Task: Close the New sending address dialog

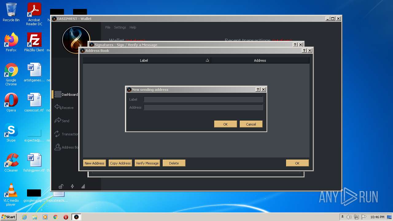Action: click(x=263, y=90)
